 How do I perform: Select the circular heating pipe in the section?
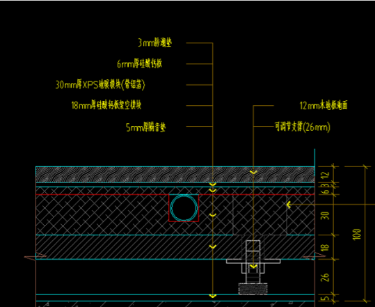point(184,207)
